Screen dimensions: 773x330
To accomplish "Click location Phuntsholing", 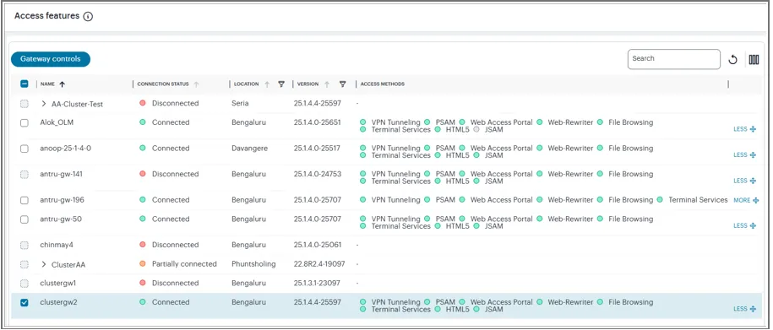I will (253, 264).
